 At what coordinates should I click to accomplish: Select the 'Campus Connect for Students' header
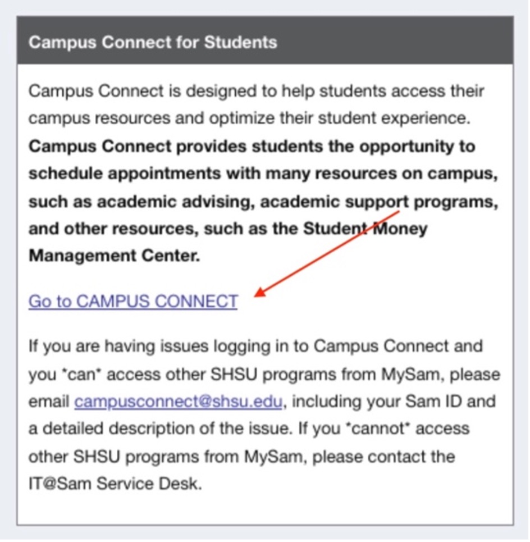(x=153, y=42)
